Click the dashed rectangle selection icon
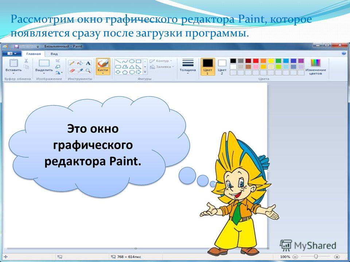 (44, 63)
